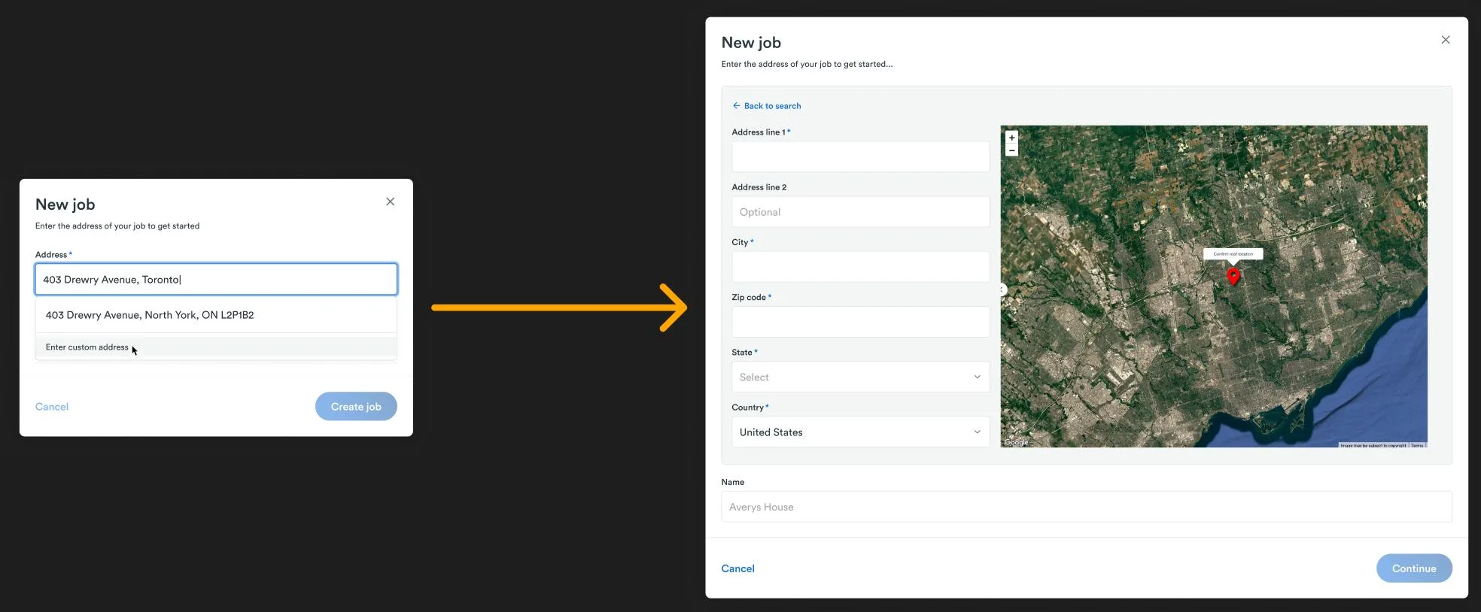Open the map Terms link

(x=1417, y=445)
